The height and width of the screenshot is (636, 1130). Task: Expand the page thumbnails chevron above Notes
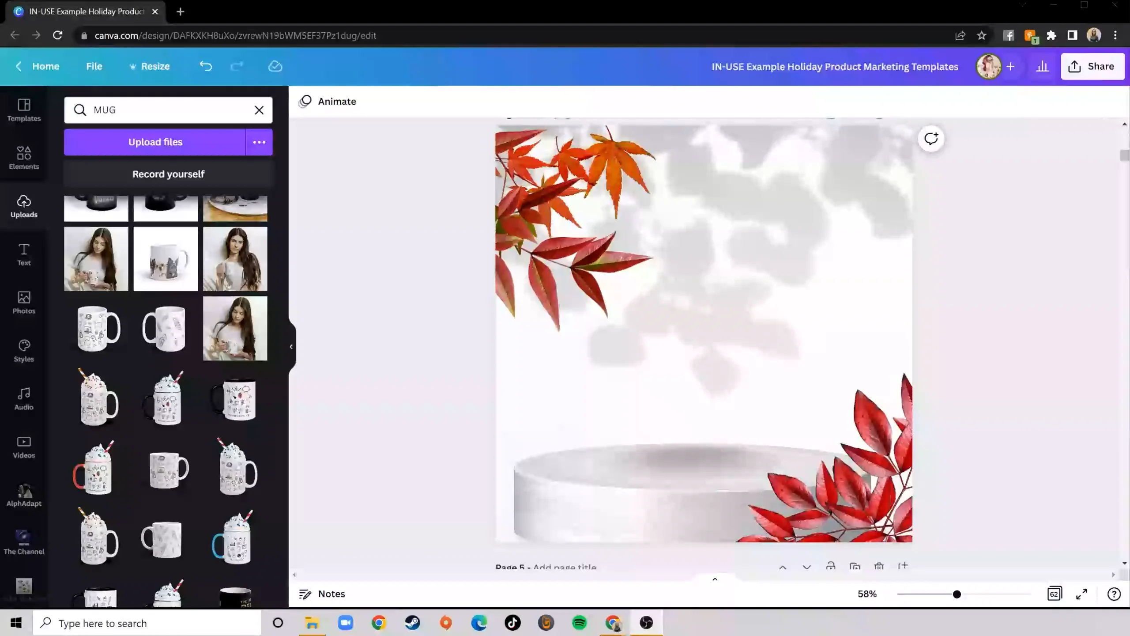[x=715, y=579]
